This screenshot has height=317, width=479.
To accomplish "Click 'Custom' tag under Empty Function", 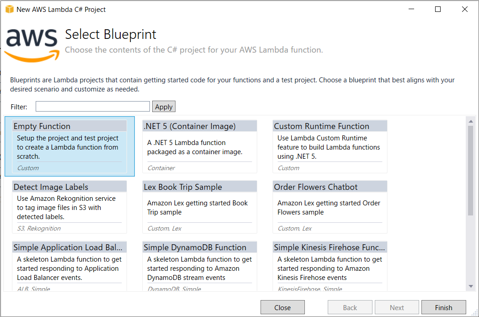I will point(28,168).
